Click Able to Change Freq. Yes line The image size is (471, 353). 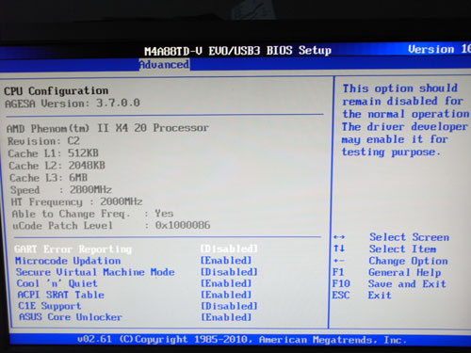(92, 214)
